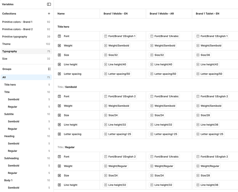Viewport: 238px width, 192px height.
Task: Open the Semibold subgroup under Title
Action: point(16,99)
